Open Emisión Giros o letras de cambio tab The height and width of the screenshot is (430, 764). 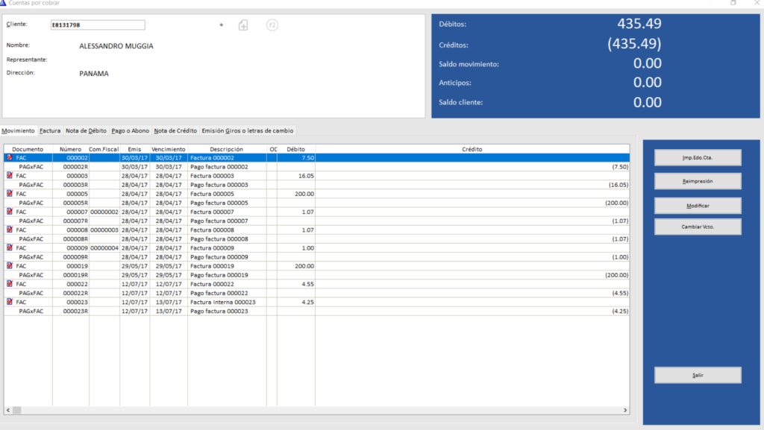coord(247,130)
